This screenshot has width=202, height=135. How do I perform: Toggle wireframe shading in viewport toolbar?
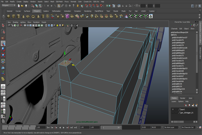[46, 25]
